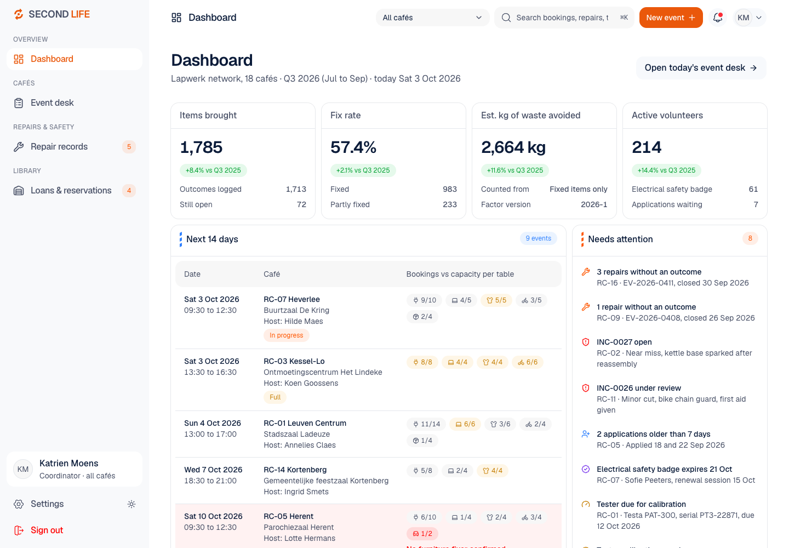Click the Needs attention count badge 8
Image resolution: width=789 pixels, height=548 pixels.
pyautogui.click(x=750, y=238)
